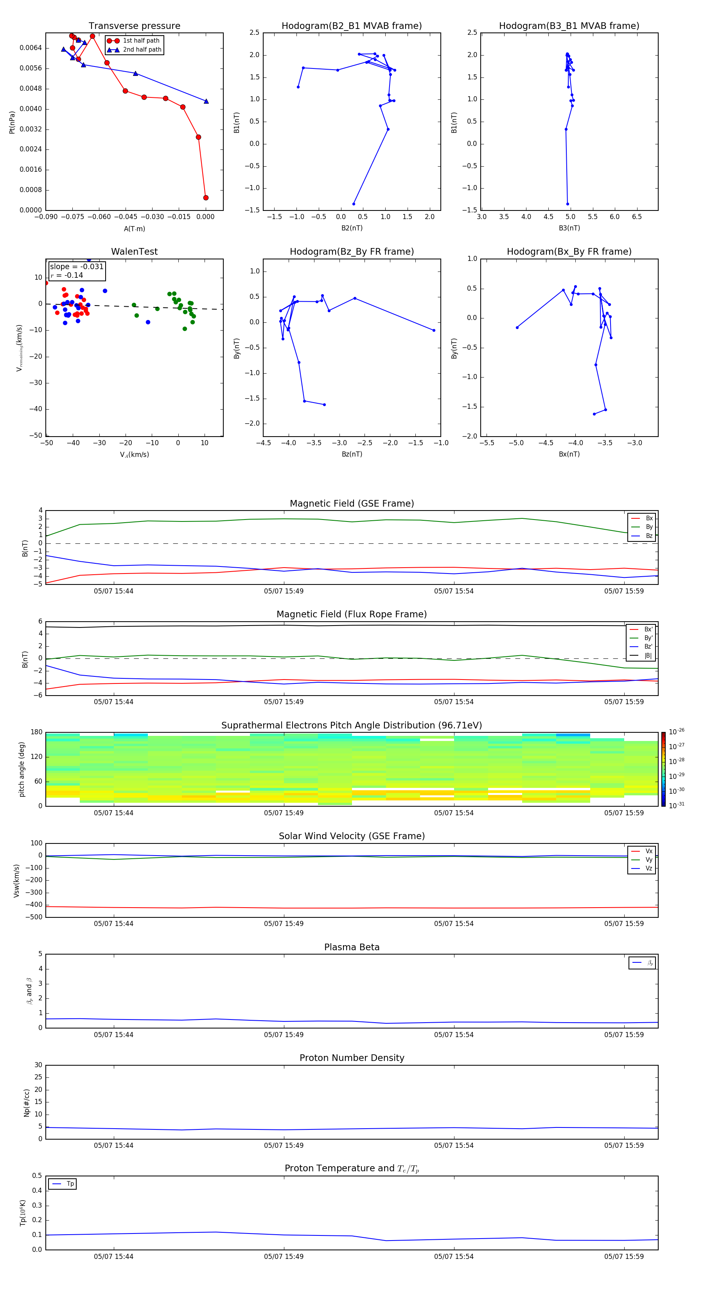Click the lowest red point in Transverse pressure
The image size is (704, 1291).
(206, 198)
